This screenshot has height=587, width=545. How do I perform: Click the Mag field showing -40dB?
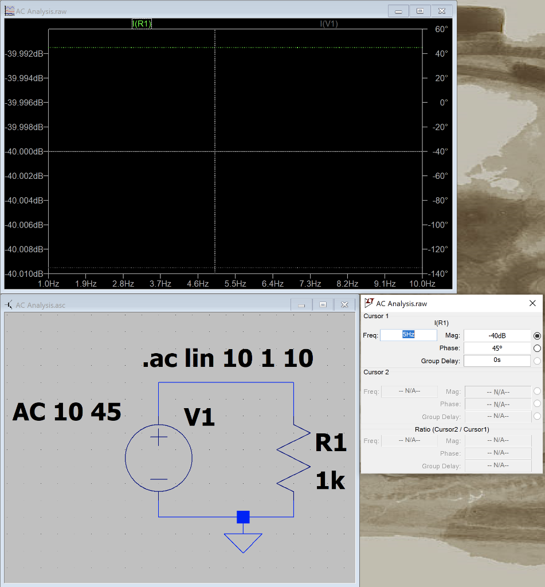click(x=497, y=335)
